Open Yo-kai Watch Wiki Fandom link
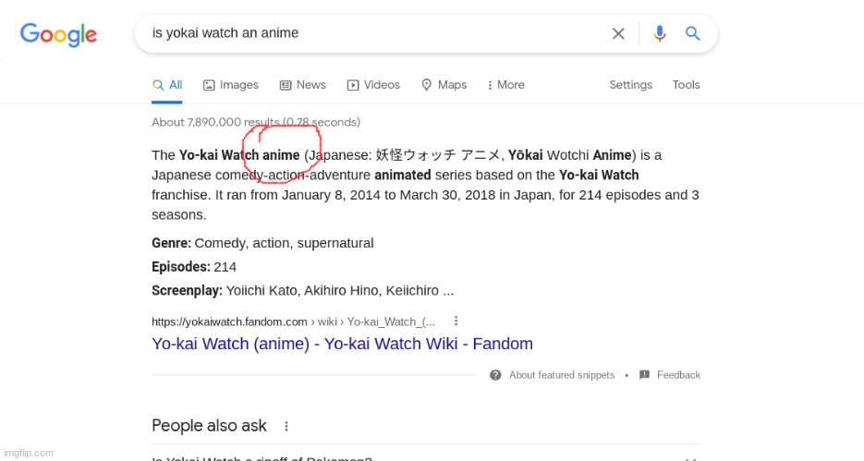Image resolution: width=864 pixels, height=461 pixels. pyautogui.click(x=342, y=344)
